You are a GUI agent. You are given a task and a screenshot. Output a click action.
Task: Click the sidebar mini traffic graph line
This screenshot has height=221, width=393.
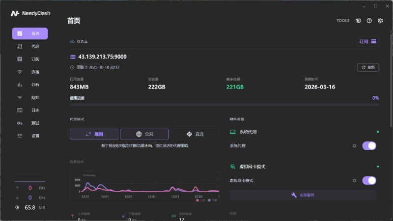tap(30, 181)
